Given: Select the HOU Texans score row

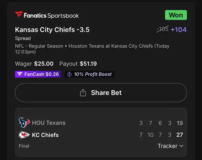Looking at the screenshot, I should 101,123.
